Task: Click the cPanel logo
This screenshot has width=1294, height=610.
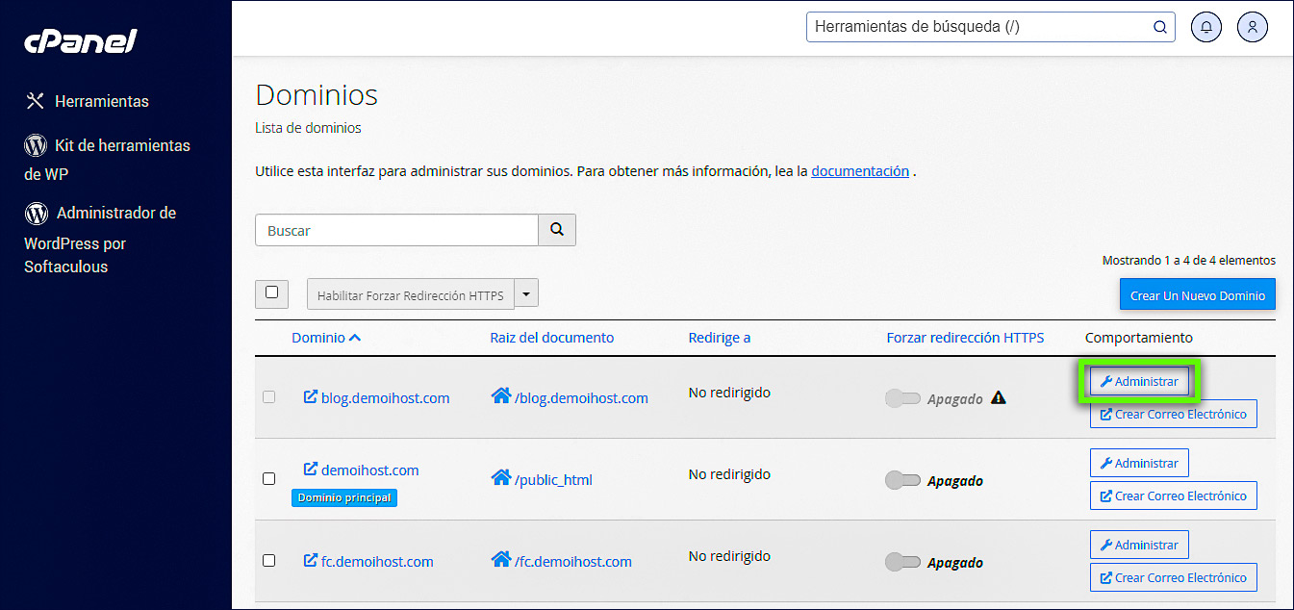Action: [x=81, y=42]
